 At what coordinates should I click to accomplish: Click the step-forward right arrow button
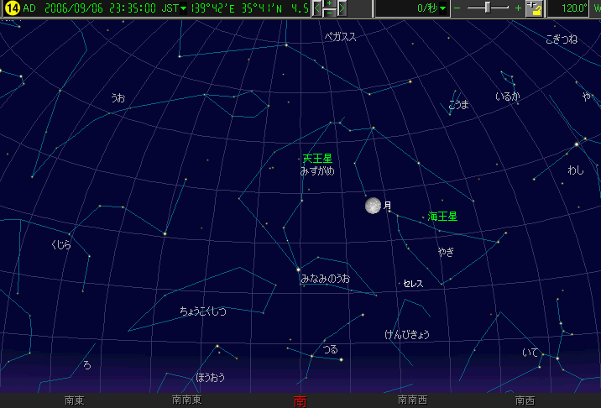[x=342, y=8]
